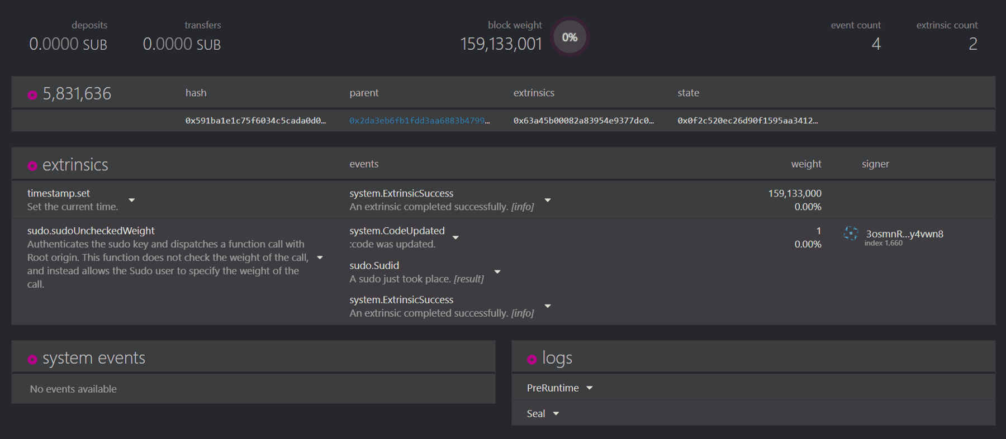
Task: Open the parent block hash link
Action: pos(420,121)
